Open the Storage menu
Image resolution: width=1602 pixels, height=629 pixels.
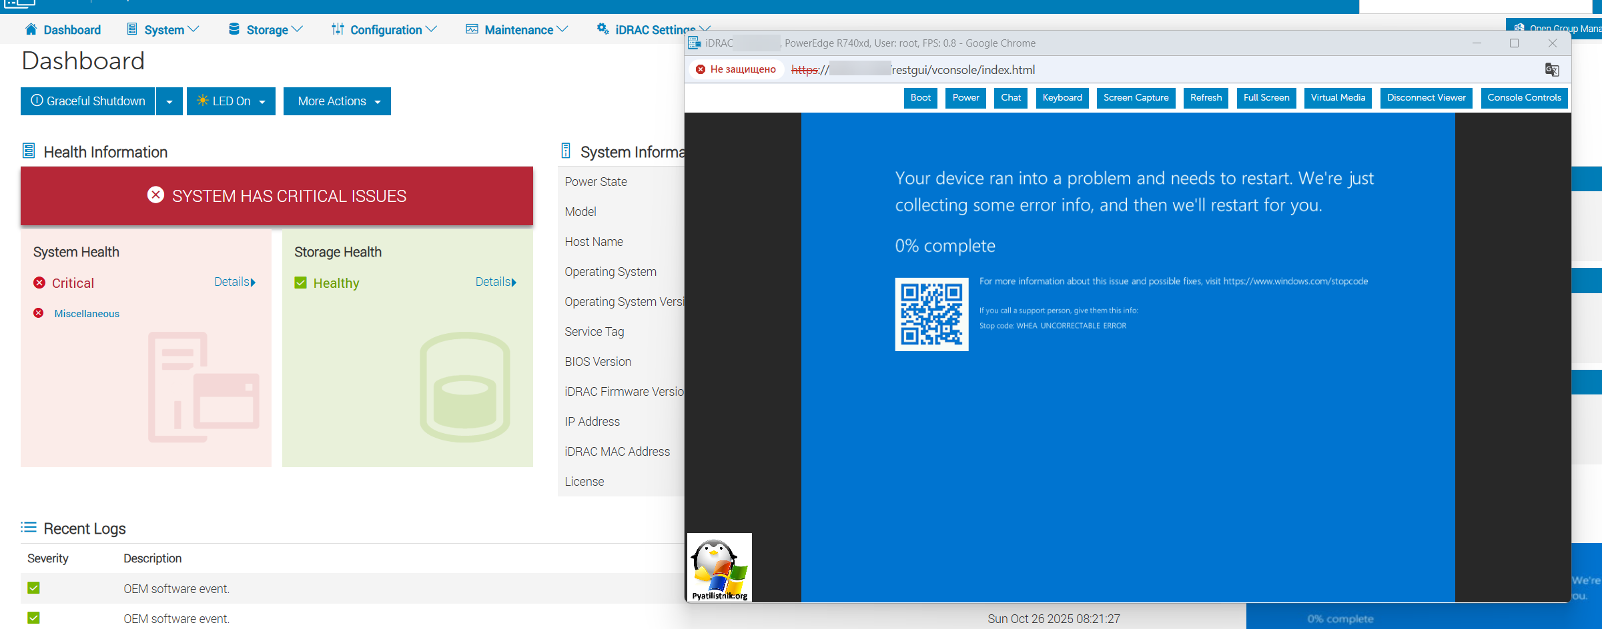coord(266,30)
